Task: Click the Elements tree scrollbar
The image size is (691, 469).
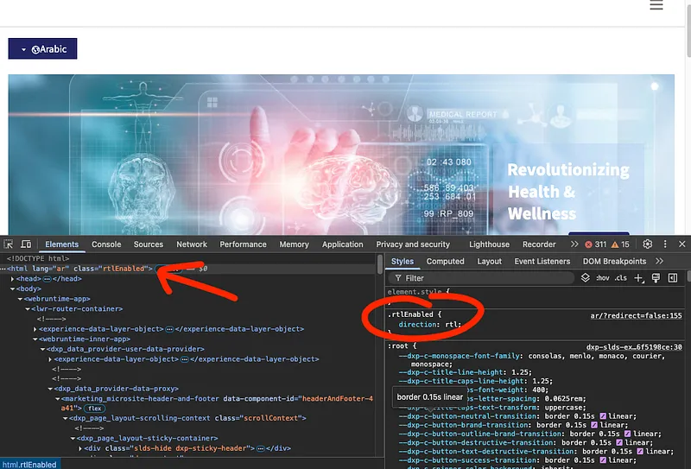Action: (380, 264)
